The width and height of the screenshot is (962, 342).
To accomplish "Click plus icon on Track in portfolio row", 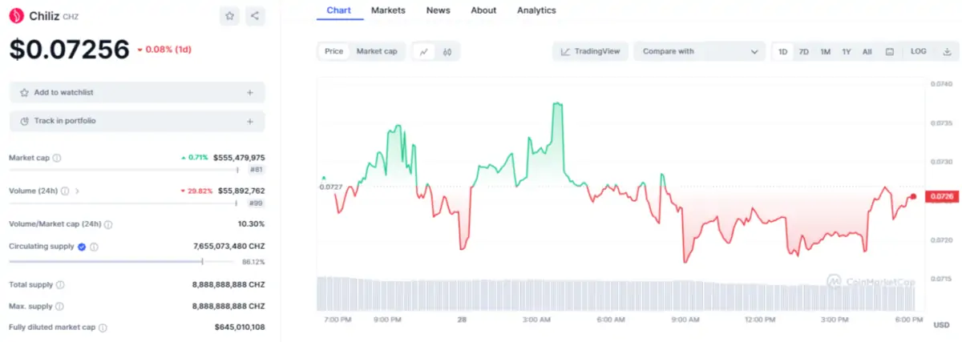I will point(250,121).
